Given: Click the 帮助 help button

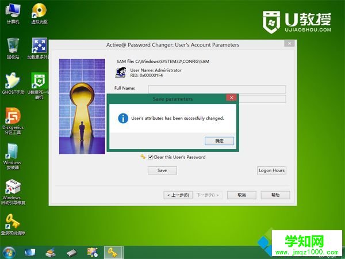Looking at the screenshot, I should [275, 195].
